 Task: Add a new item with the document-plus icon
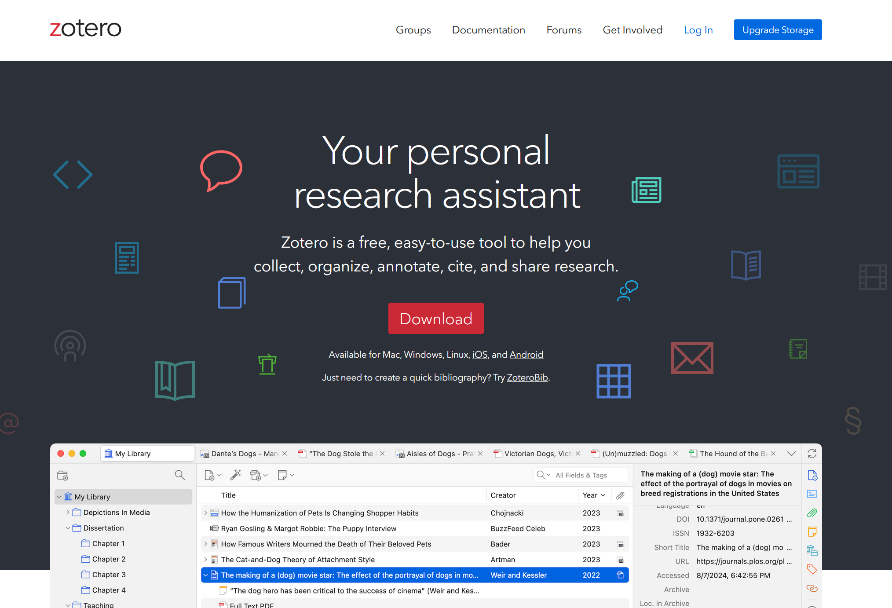[210, 475]
